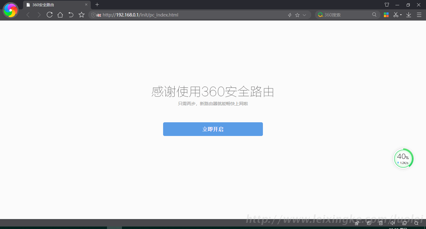Open a new tab with plus button
This screenshot has width=426, height=229.
coord(97,5)
